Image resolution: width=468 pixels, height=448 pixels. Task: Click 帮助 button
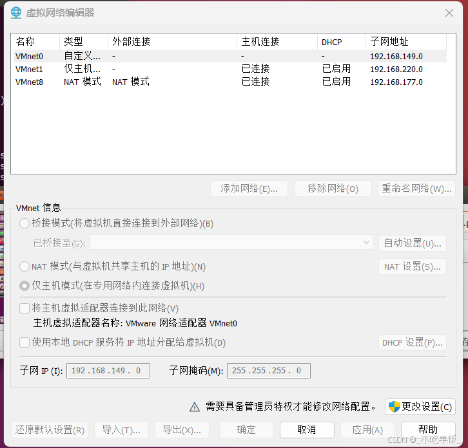pyautogui.click(x=428, y=430)
